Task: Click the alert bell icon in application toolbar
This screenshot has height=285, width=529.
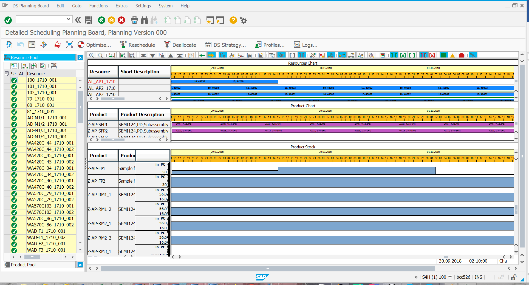Action: [x=58, y=44]
